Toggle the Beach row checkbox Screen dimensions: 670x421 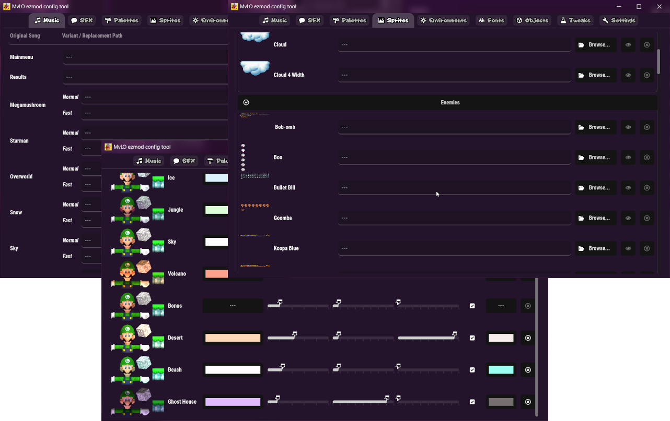(472, 370)
